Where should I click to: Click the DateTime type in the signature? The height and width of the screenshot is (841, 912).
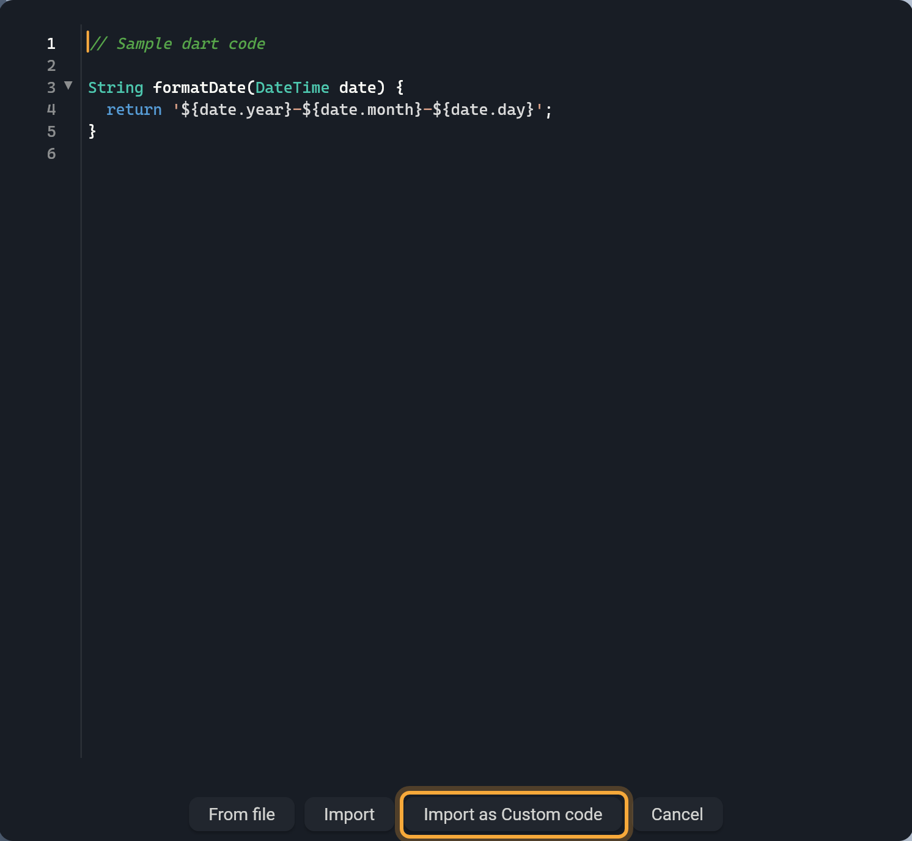coord(292,87)
